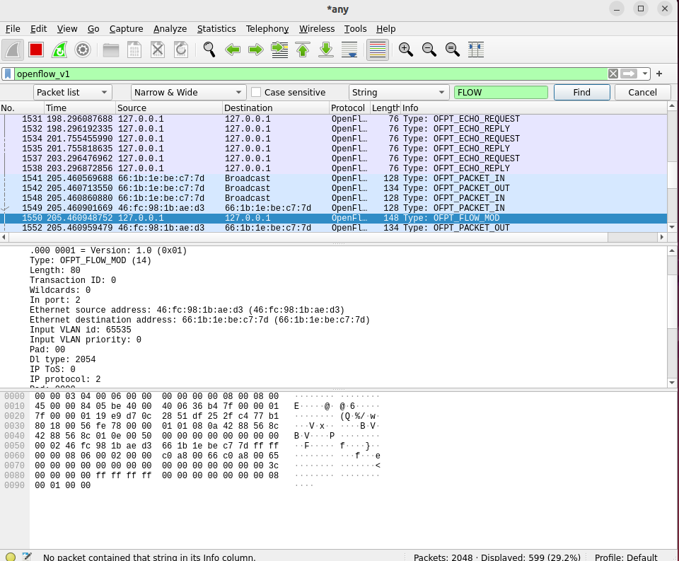Open the Packet list search-in dropdown
This screenshot has width=679, height=561.
(73, 92)
